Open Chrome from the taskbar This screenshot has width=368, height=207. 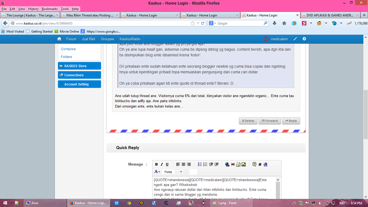pyautogui.click(x=129, y=203)
